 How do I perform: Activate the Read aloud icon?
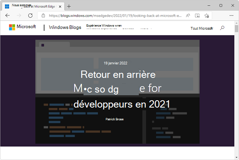point(188,15)
